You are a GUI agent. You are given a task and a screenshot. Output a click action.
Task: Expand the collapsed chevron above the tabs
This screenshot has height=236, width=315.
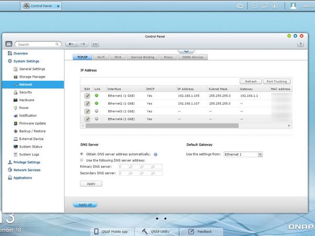coord(186,51)
